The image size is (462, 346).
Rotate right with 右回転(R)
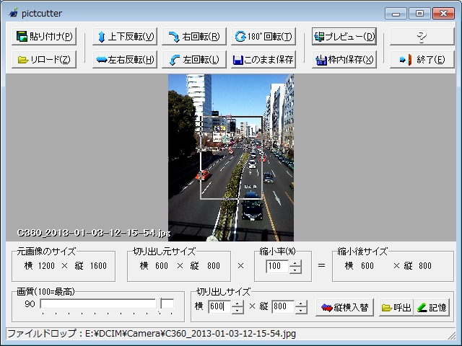click(194, 37)
